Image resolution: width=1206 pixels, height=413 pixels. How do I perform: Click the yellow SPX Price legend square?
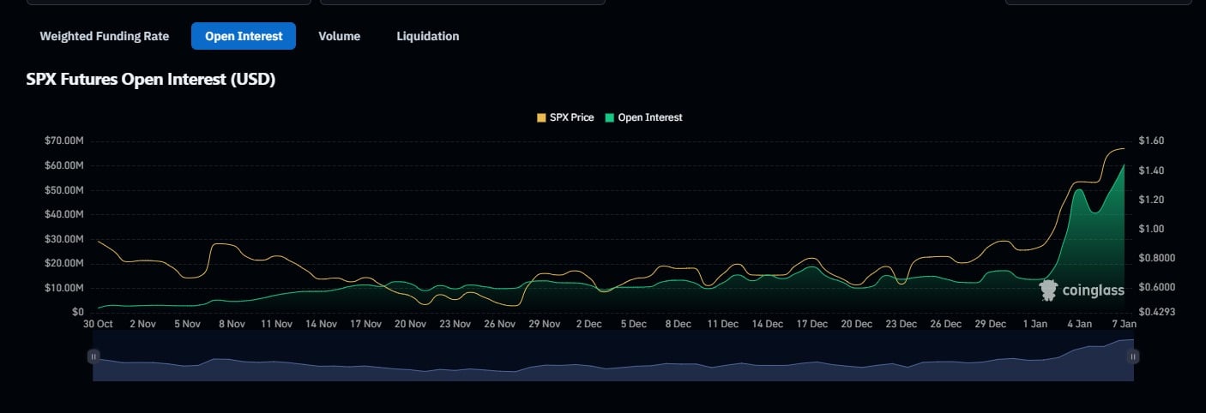click(541, 117)
